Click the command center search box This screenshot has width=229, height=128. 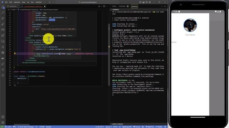click(x=88, y=2)
